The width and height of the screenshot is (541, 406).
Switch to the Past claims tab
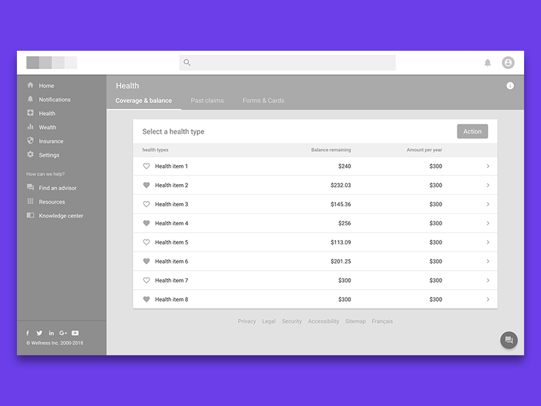click(x=207, y=100)
